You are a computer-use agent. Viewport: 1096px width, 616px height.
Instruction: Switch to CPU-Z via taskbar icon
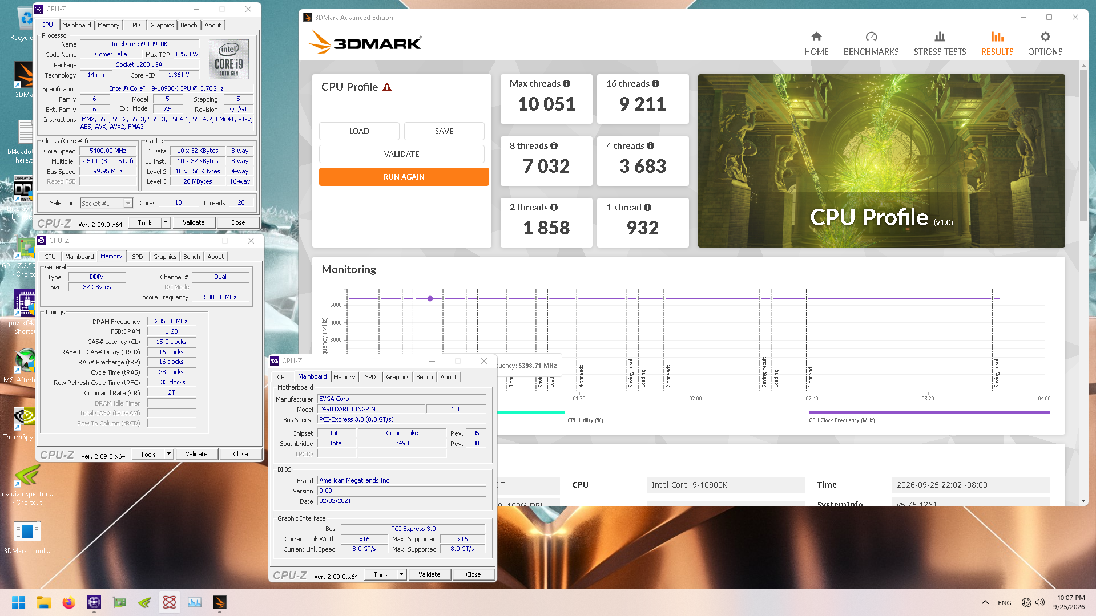[94, 602]
